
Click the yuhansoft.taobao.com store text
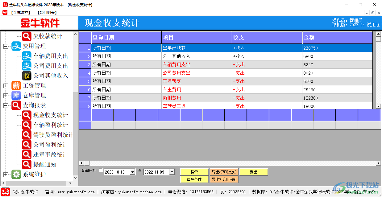[x=140, y=192]
